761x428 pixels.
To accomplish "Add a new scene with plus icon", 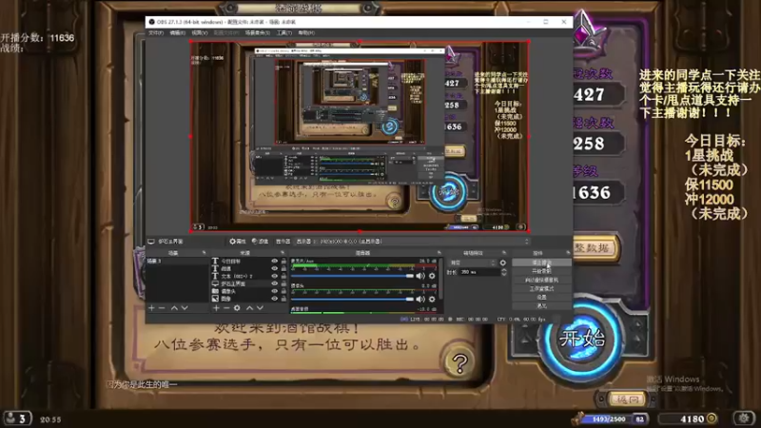I will pos(151,308).
